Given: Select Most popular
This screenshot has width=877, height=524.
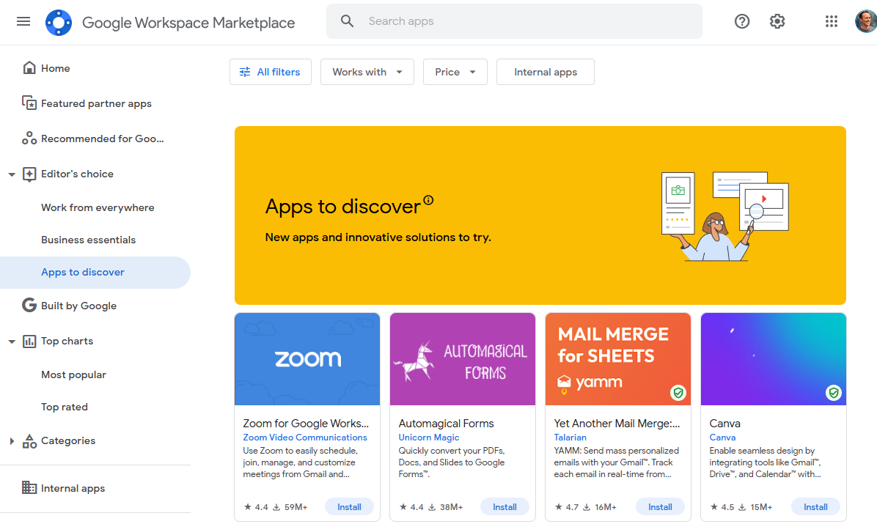Looking at the screenshot, I should pos(73,374).
